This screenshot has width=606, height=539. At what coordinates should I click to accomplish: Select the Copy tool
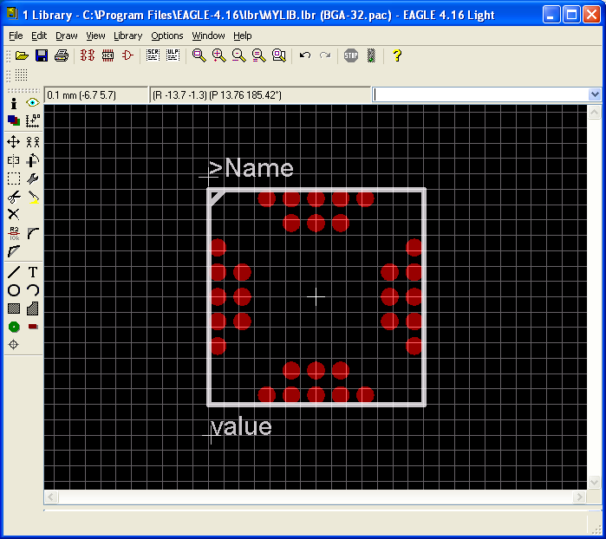(x=33, y=142)
